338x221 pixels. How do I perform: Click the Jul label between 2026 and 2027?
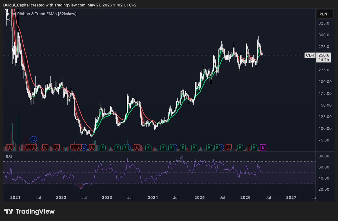pos(268,198)
